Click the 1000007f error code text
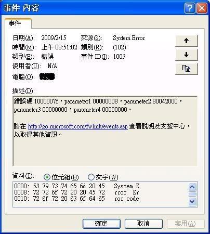 [46, 101]
